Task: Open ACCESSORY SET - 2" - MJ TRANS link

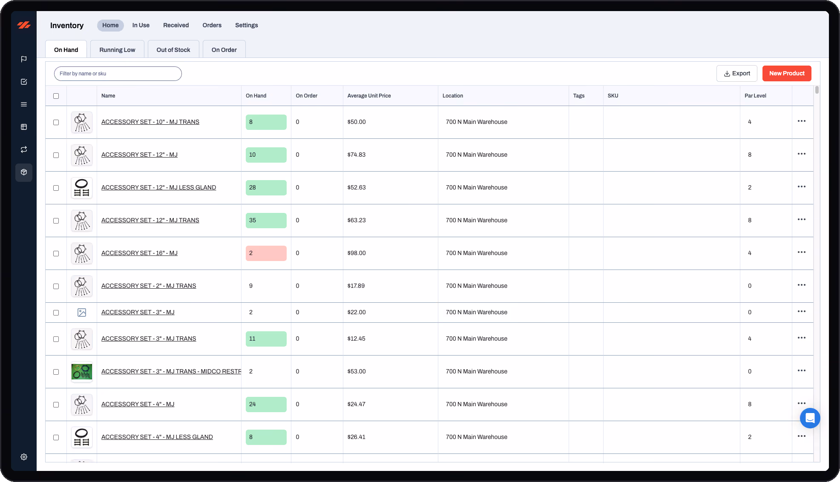Action: [149, 286]
